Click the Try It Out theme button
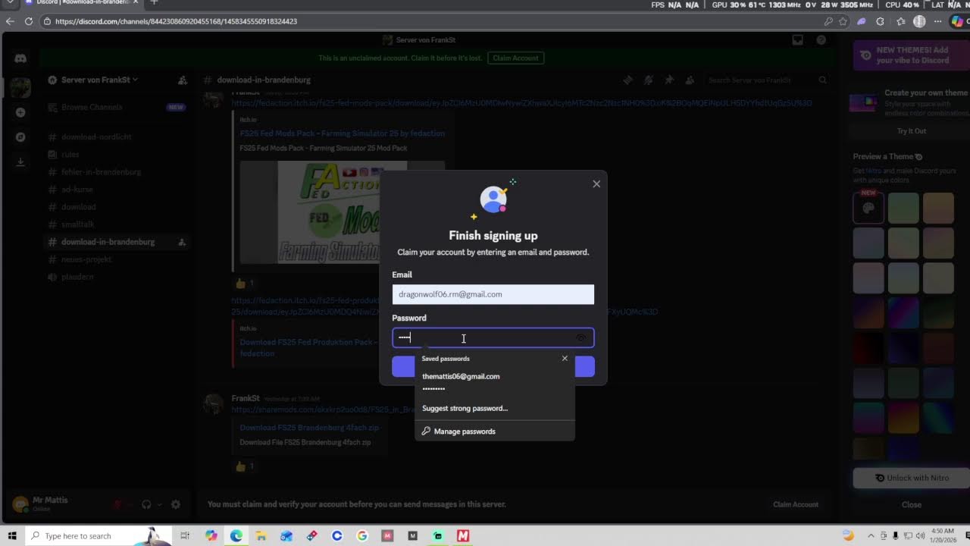The height and width of the screenshot is (546, 970). point(912,131)
